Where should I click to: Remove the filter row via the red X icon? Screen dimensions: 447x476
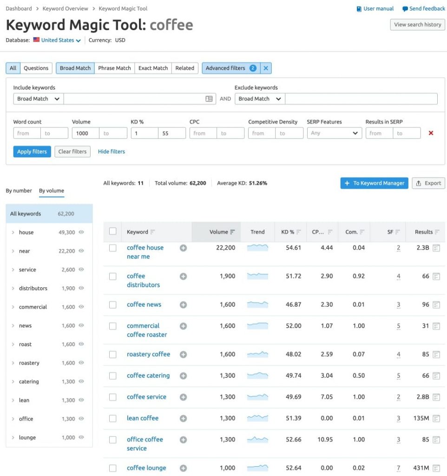[431, 133]
